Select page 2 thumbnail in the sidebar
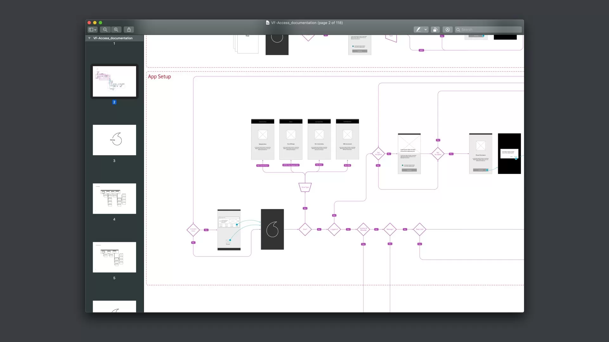 [x=114, y=81]
